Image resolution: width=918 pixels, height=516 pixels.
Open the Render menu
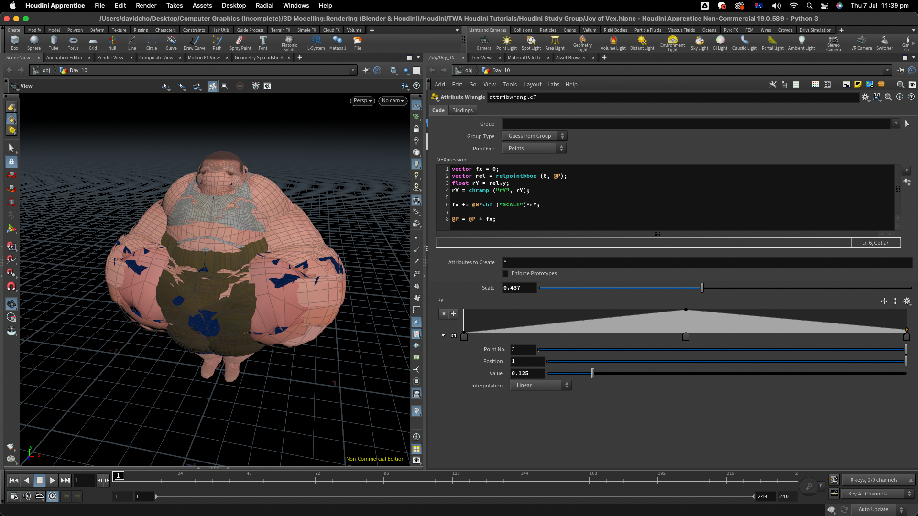[x=146, y=6]
